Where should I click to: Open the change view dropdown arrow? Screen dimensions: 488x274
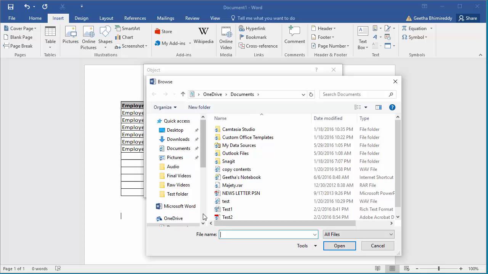tap(366, 107)
